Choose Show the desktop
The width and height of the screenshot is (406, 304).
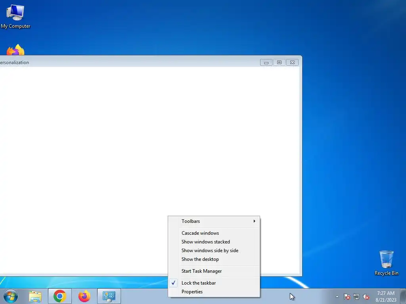click(x=214, y=259)
